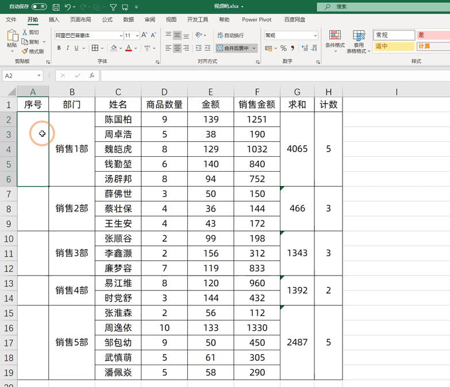Switch to the Formulas tab (公式)

[107, 20]
